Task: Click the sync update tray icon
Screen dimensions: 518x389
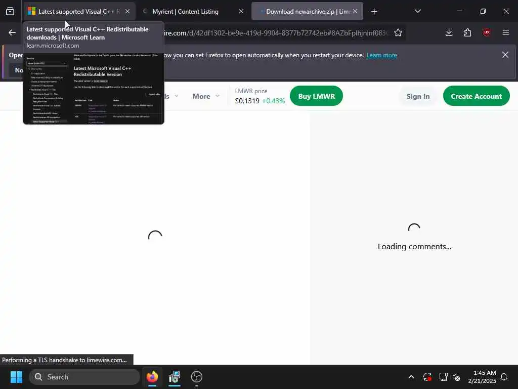Action: 427,377
